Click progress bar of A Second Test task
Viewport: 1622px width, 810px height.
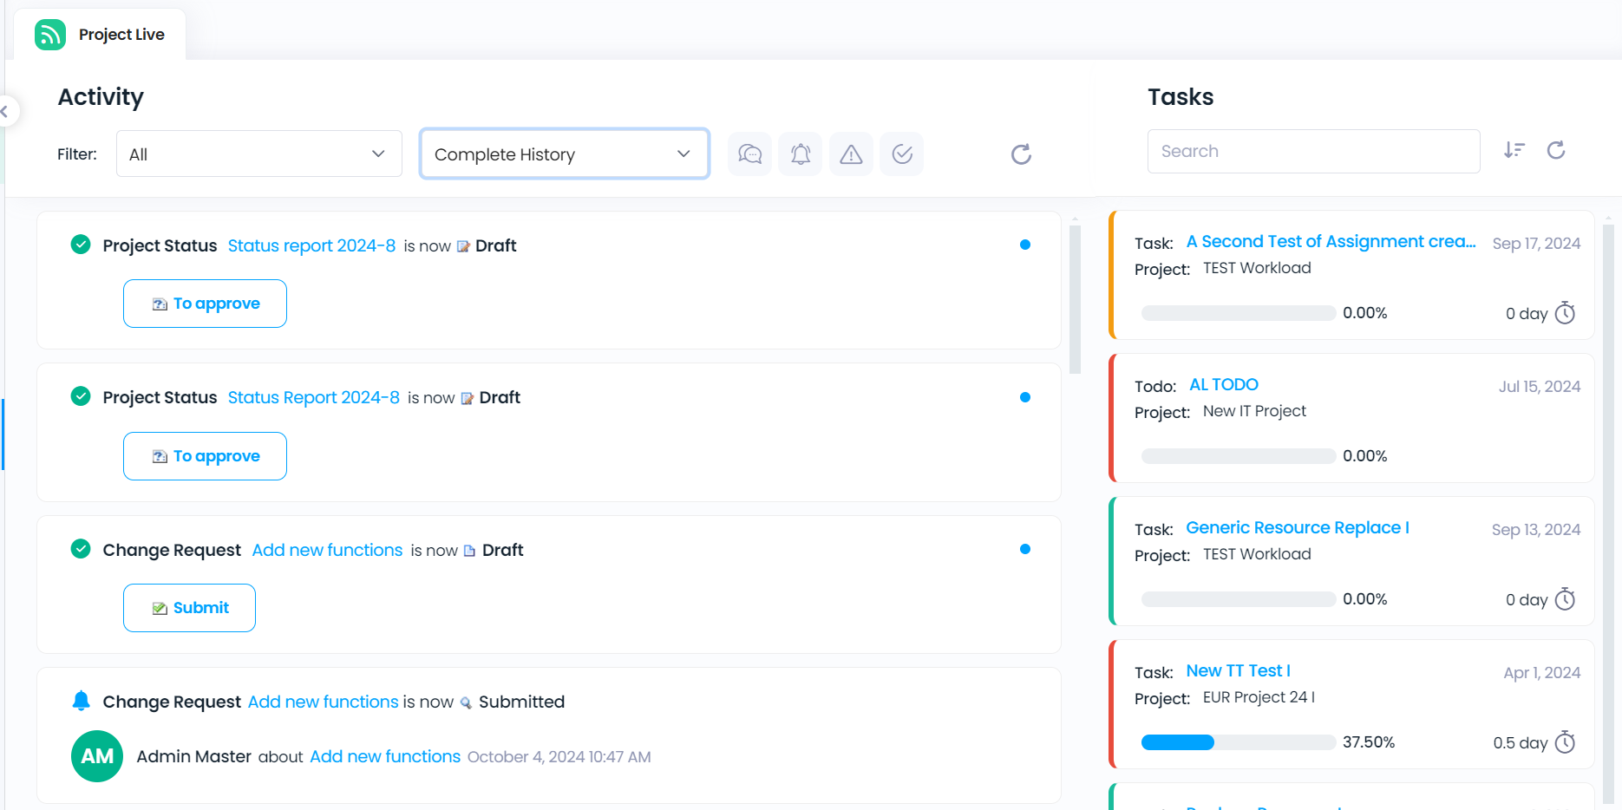(1239, 313)
